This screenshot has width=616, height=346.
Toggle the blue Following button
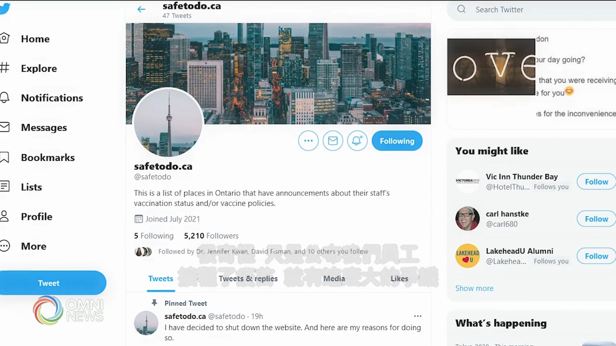point(397,141)
